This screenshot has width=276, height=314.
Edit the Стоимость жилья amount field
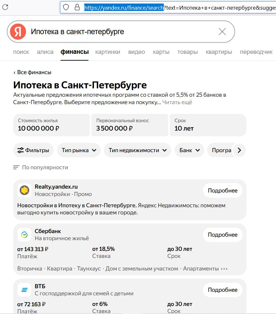click(x=51, y=125)
